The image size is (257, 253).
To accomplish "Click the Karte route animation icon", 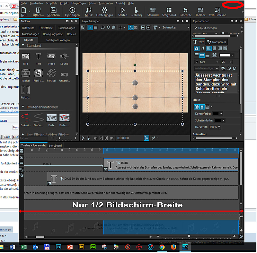I will 51,118.
